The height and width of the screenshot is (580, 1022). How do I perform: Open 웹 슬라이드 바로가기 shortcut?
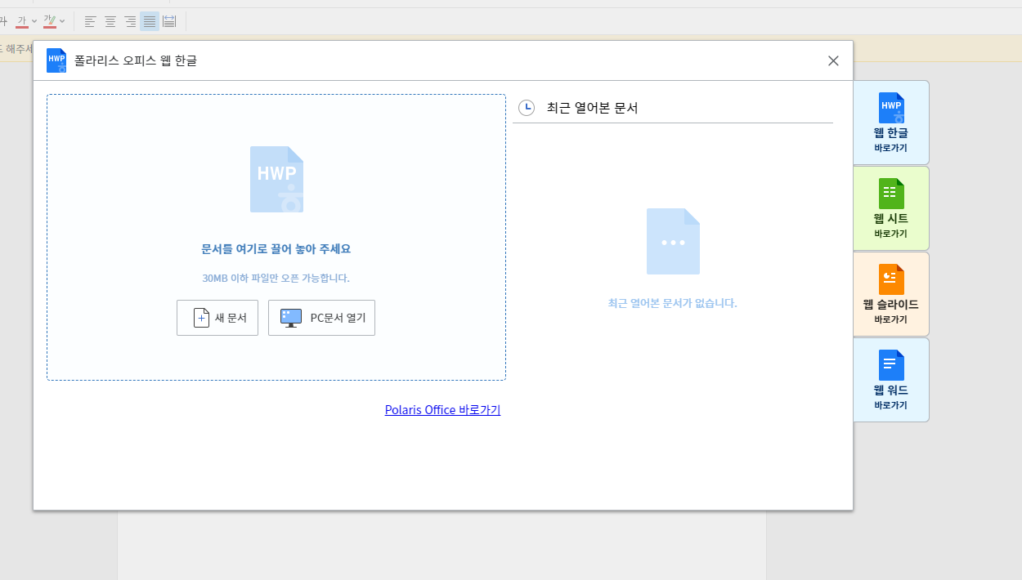coord(890,294)
